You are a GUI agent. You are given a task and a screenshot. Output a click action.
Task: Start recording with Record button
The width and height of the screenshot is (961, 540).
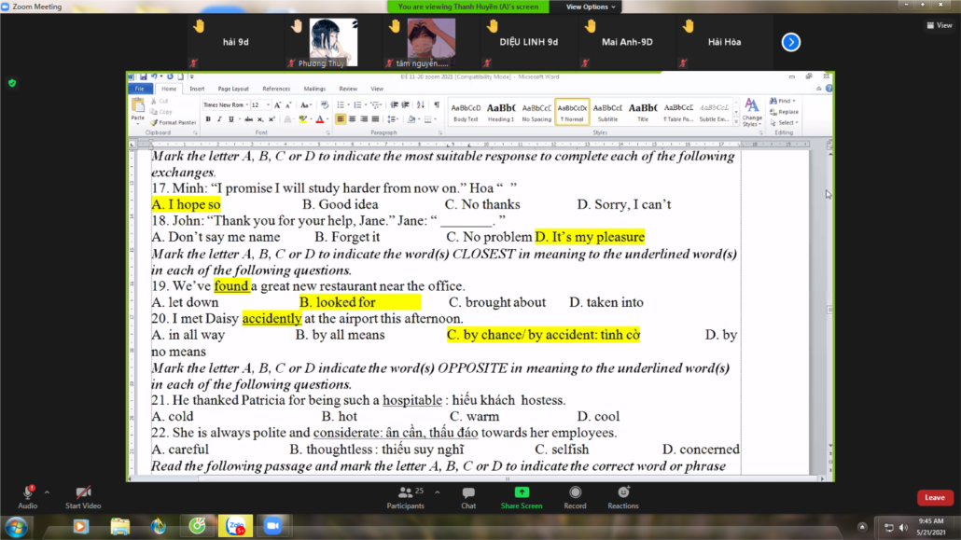point(575,495)
